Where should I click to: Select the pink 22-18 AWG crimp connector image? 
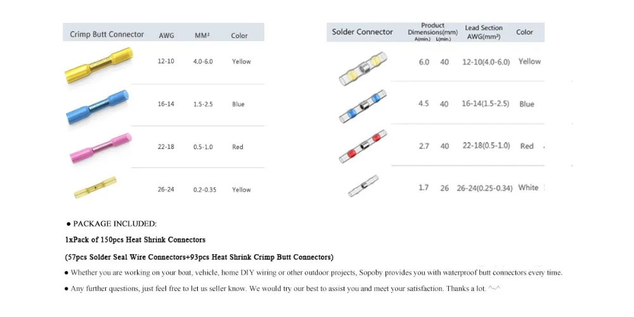point(101,148)
